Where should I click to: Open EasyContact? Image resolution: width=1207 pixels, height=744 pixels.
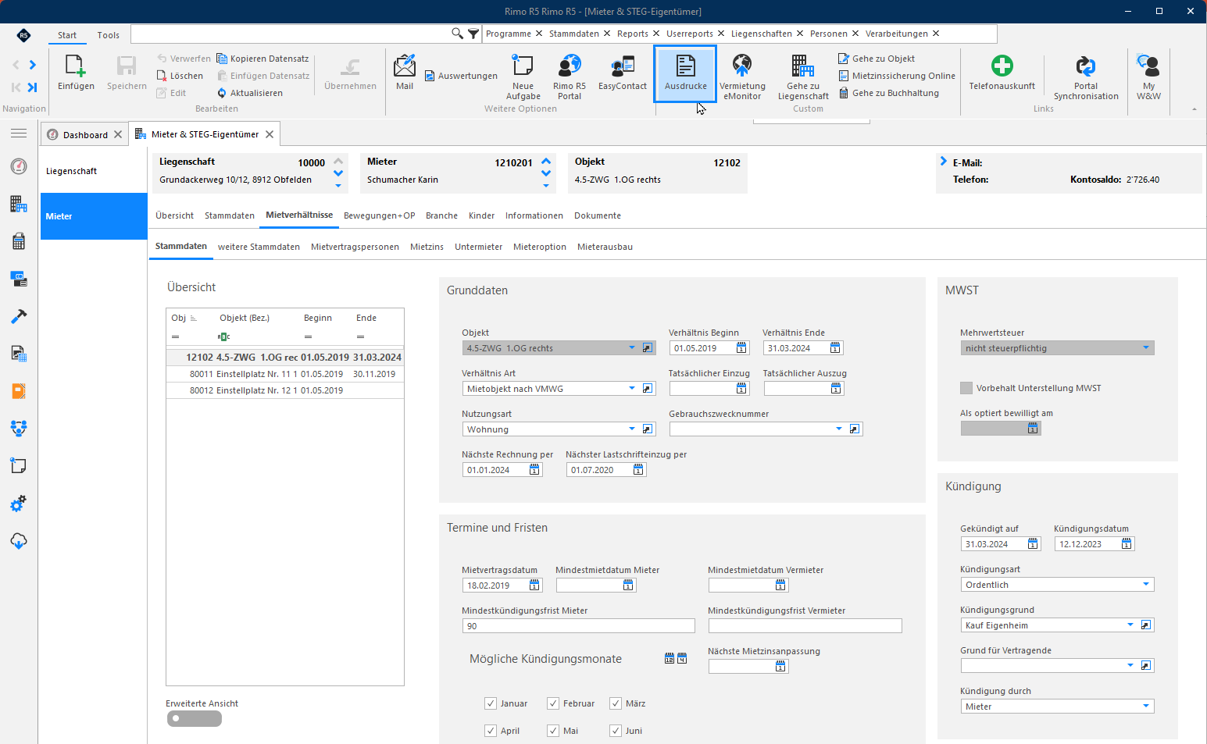coord(623,73)
